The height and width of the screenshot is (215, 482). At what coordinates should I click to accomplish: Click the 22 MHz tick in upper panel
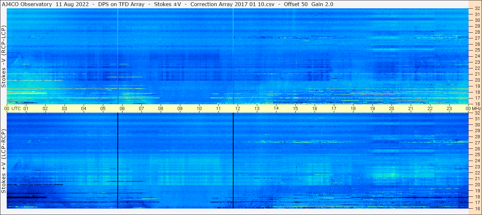pos(477,68)
